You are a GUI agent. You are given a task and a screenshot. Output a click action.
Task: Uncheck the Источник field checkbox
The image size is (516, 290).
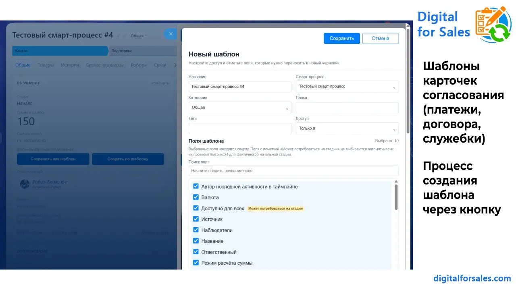click(x=196, y=219)
